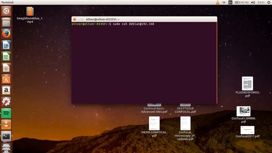Open battery indicator showing 43 %

tap(242, 2)
